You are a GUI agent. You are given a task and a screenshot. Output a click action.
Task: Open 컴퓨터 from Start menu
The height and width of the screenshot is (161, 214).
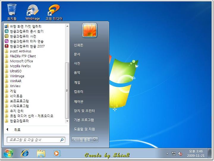[78, 92]
